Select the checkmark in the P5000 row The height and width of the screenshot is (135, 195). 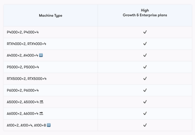click(145, 67)
